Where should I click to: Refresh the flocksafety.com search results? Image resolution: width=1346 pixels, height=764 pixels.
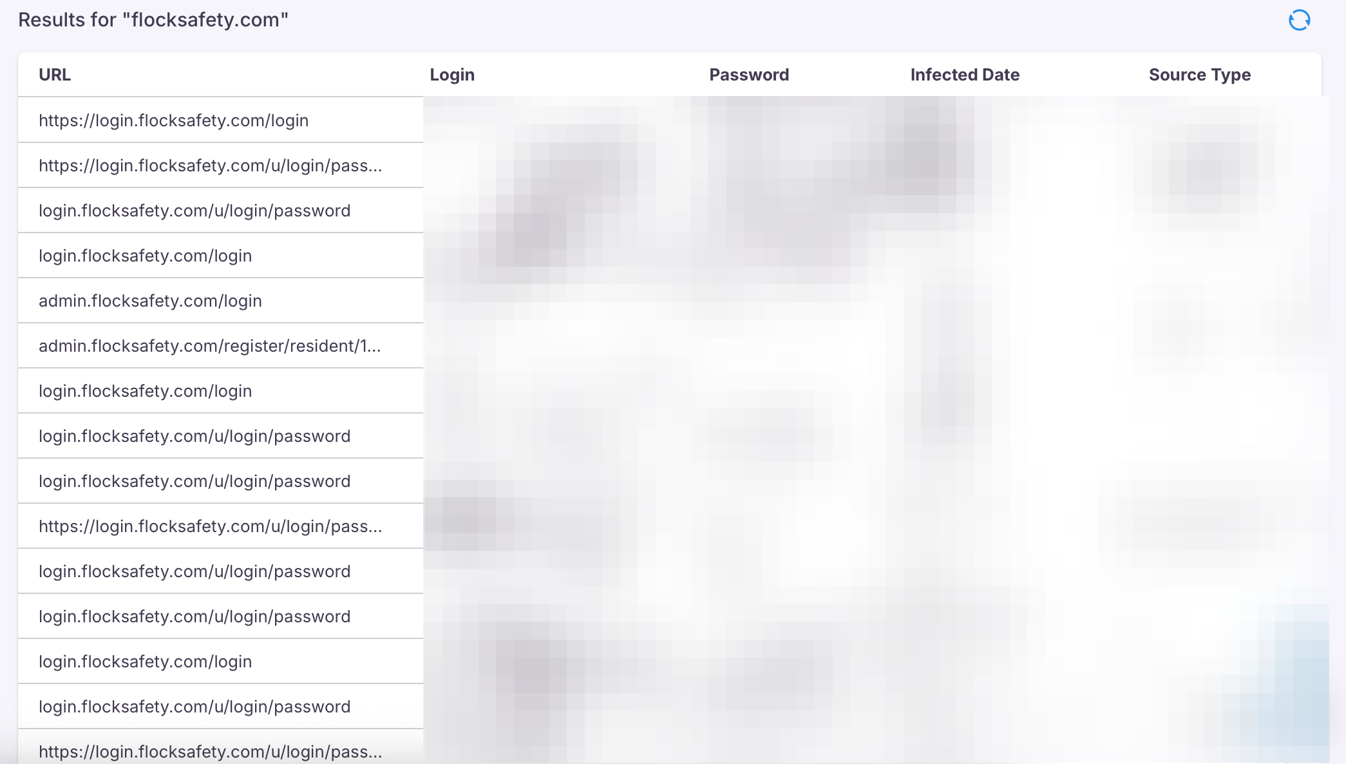tap(1300, 20)
